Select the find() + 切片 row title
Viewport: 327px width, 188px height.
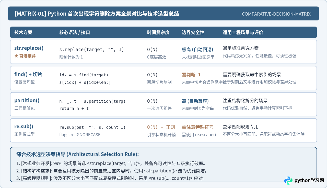(28, 74)
